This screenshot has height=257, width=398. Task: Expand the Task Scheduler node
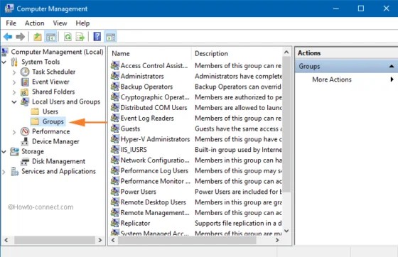point(14,72)
